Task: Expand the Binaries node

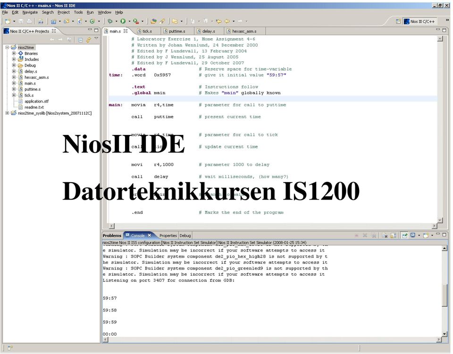Action: (14, 53)
